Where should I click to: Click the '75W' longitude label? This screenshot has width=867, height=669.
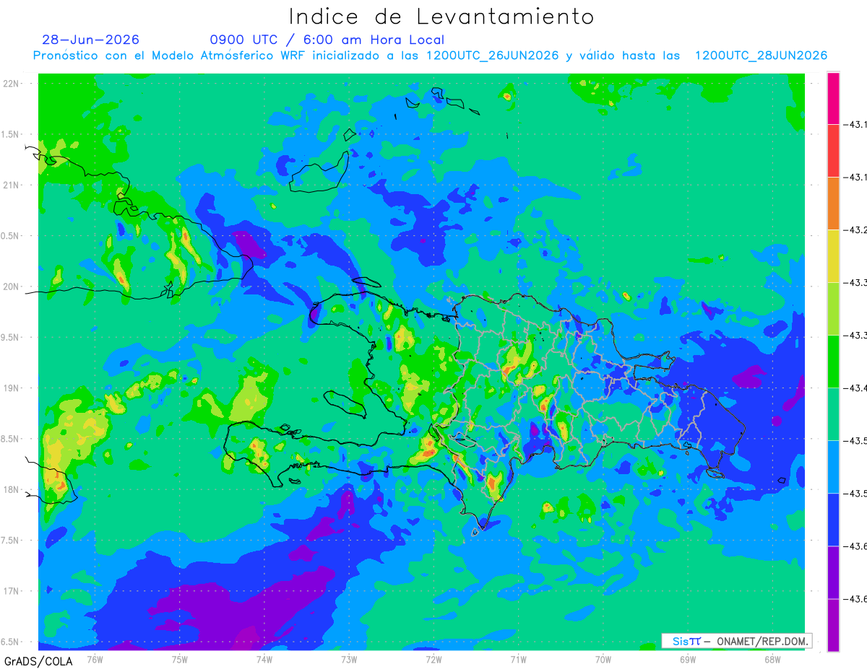pos(180,659)
